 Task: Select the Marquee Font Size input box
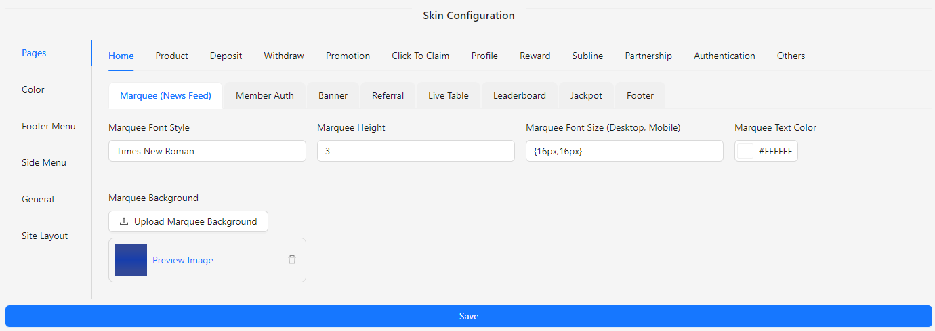(x=625, y=151)
